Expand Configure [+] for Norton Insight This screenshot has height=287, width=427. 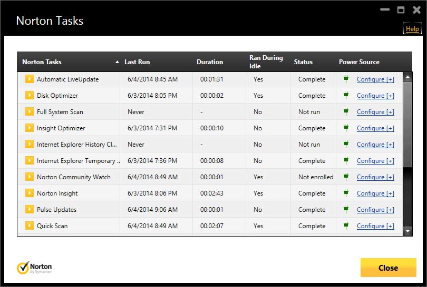click(x=375, y=193)
